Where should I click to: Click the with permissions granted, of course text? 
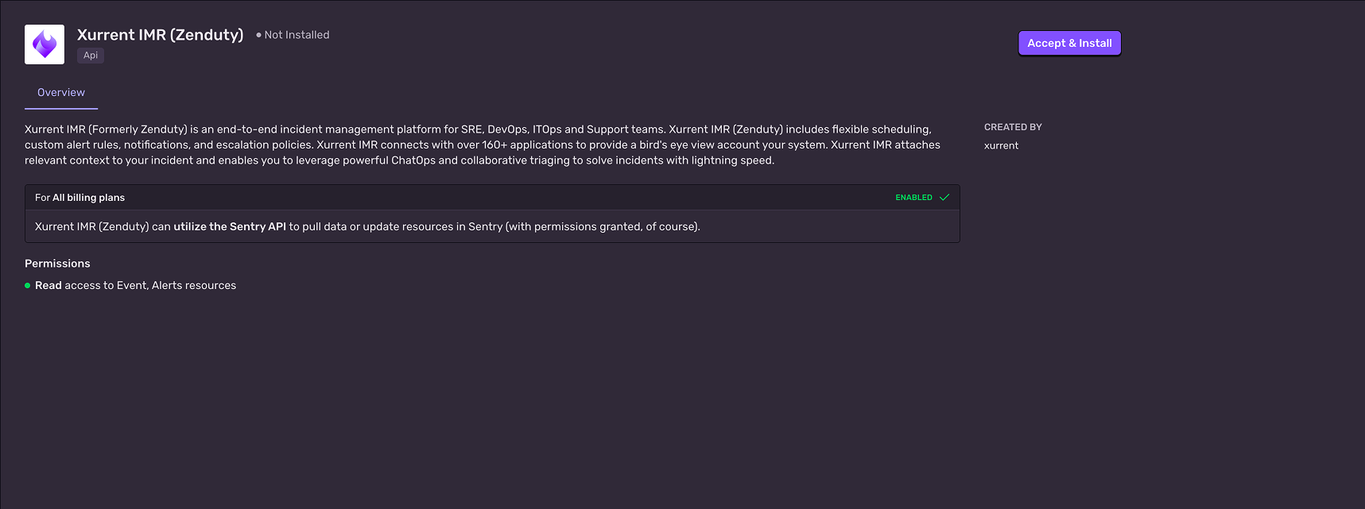(x=603, y=227)
